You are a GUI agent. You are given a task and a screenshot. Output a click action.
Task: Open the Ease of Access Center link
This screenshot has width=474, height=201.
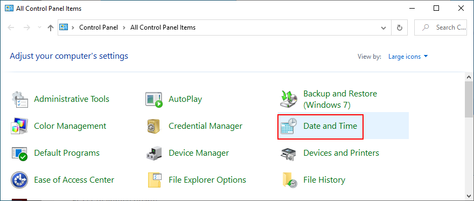(74, 180)
